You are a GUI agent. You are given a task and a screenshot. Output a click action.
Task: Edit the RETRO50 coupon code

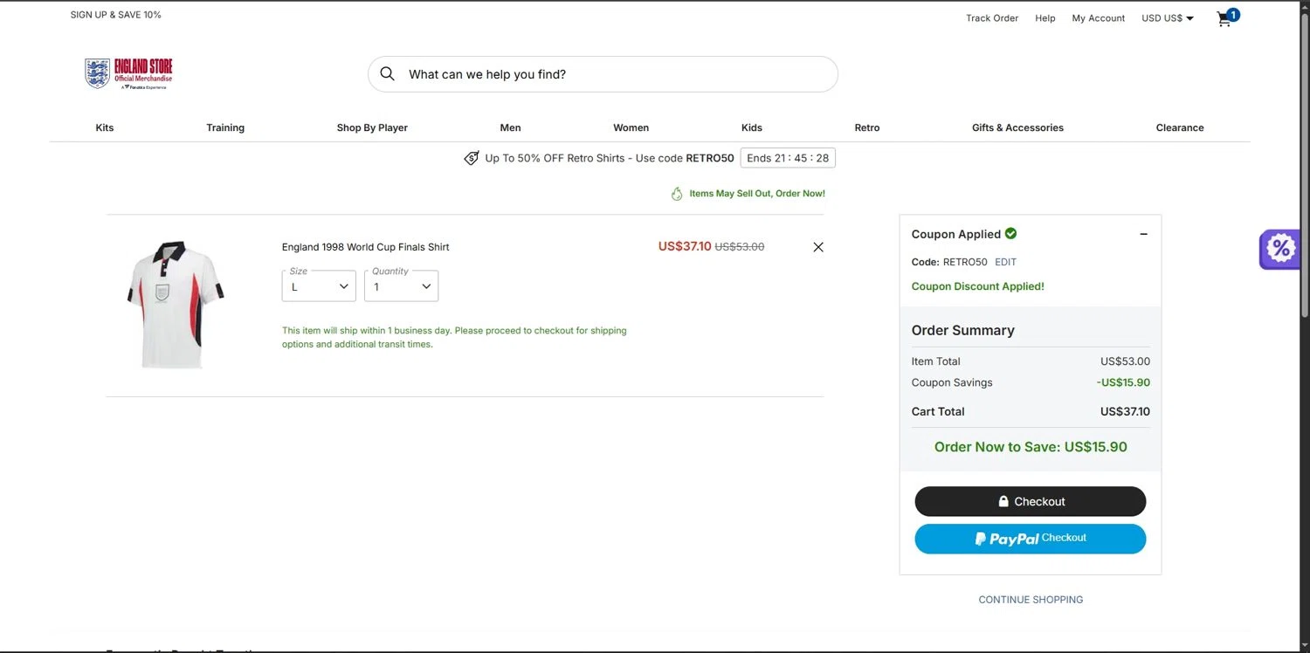(1005, 262)
